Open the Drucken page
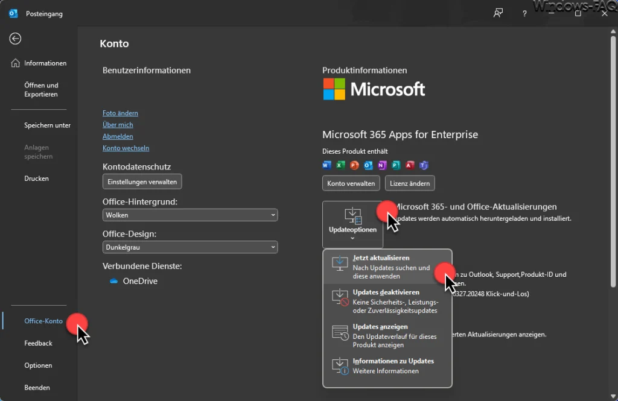618x401 pixels. tap(36, 178)
